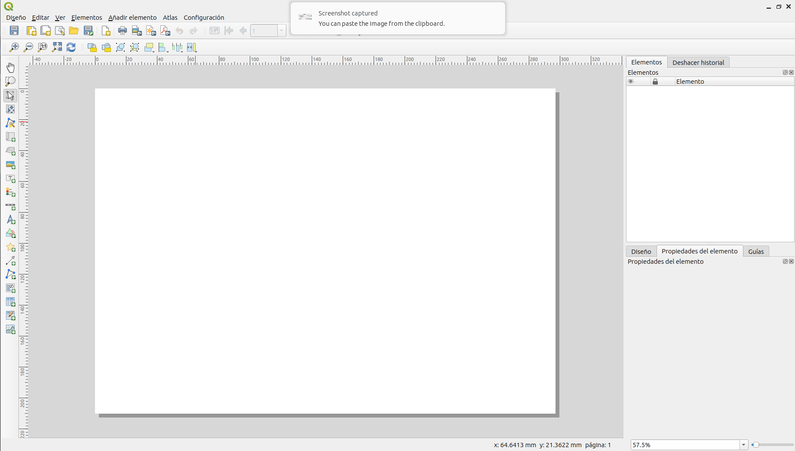
Task: Switch to the Guías tab
Action: click(755, 252)
